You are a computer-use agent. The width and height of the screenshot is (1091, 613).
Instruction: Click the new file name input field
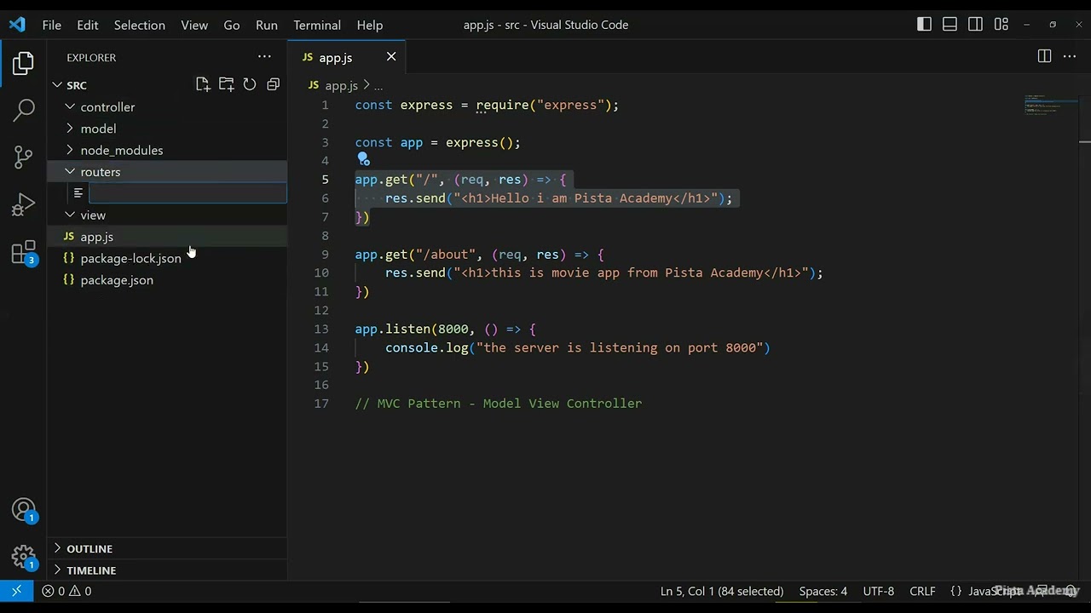[188, 193]
